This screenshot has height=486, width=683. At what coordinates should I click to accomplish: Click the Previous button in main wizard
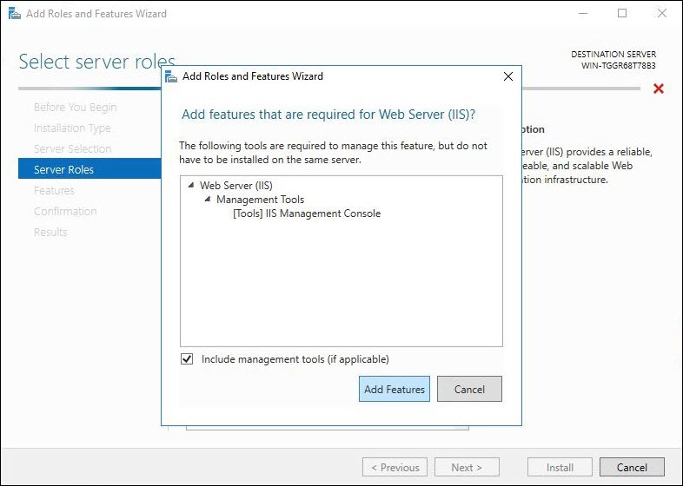click(395, 467)
